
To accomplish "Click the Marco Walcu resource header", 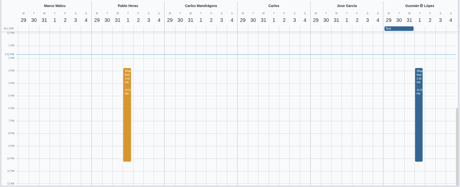I will [55, 6].
